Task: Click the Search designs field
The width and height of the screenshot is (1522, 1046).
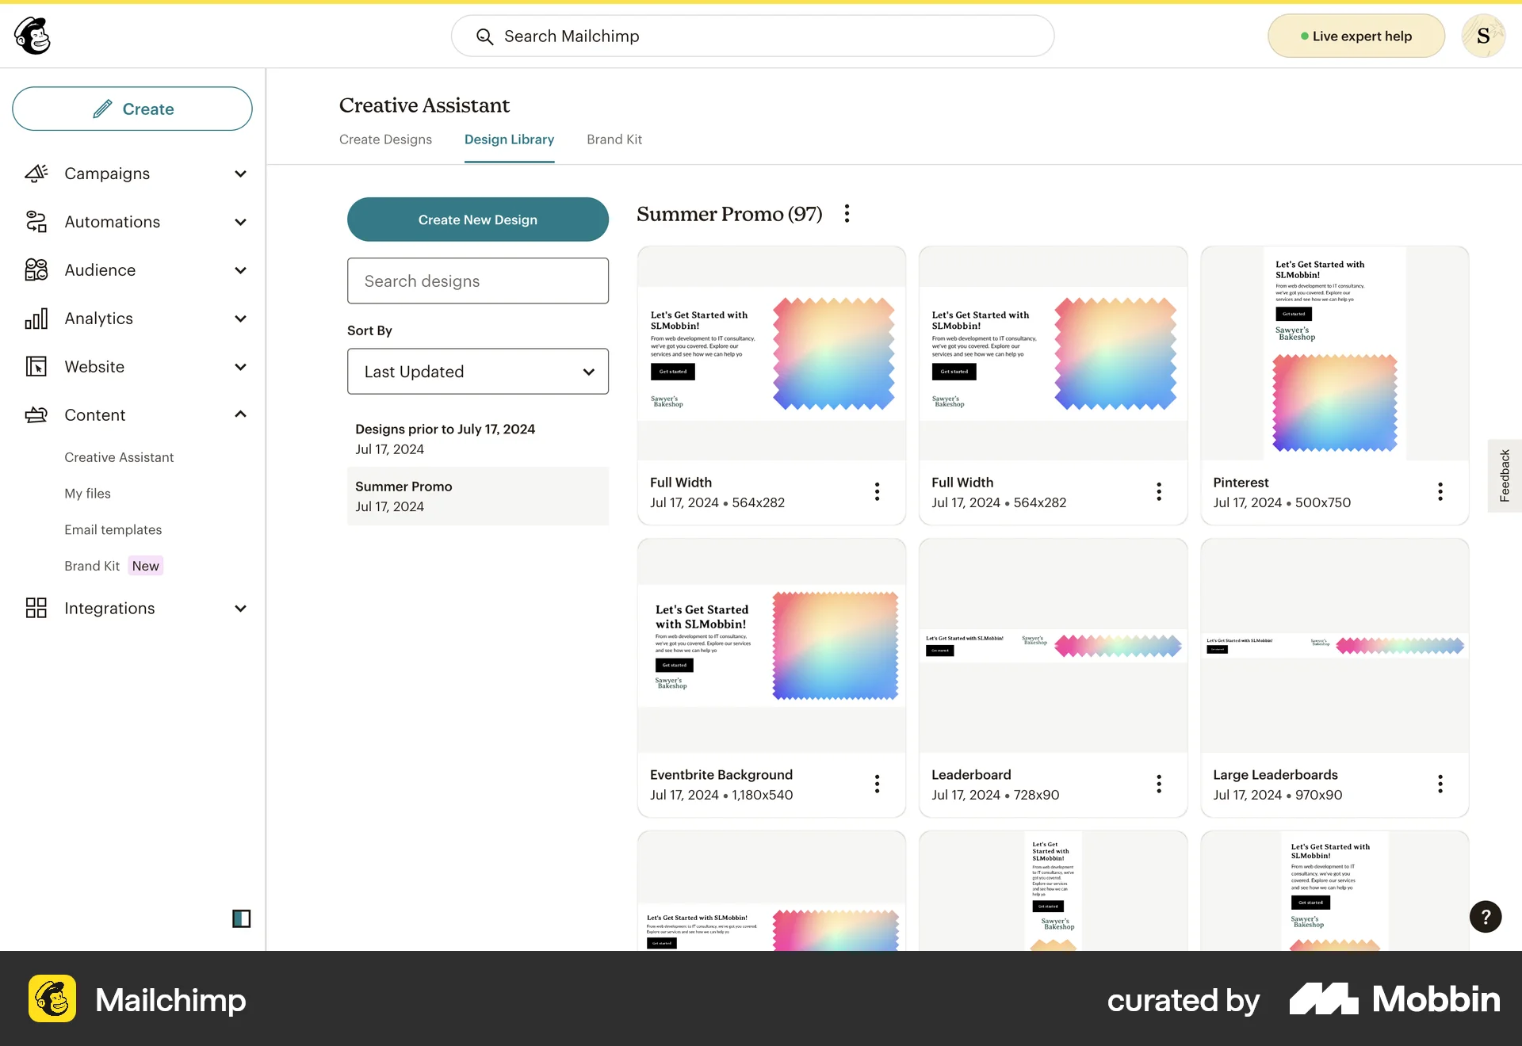Action: pyautogui.click(x=478, y=281)
